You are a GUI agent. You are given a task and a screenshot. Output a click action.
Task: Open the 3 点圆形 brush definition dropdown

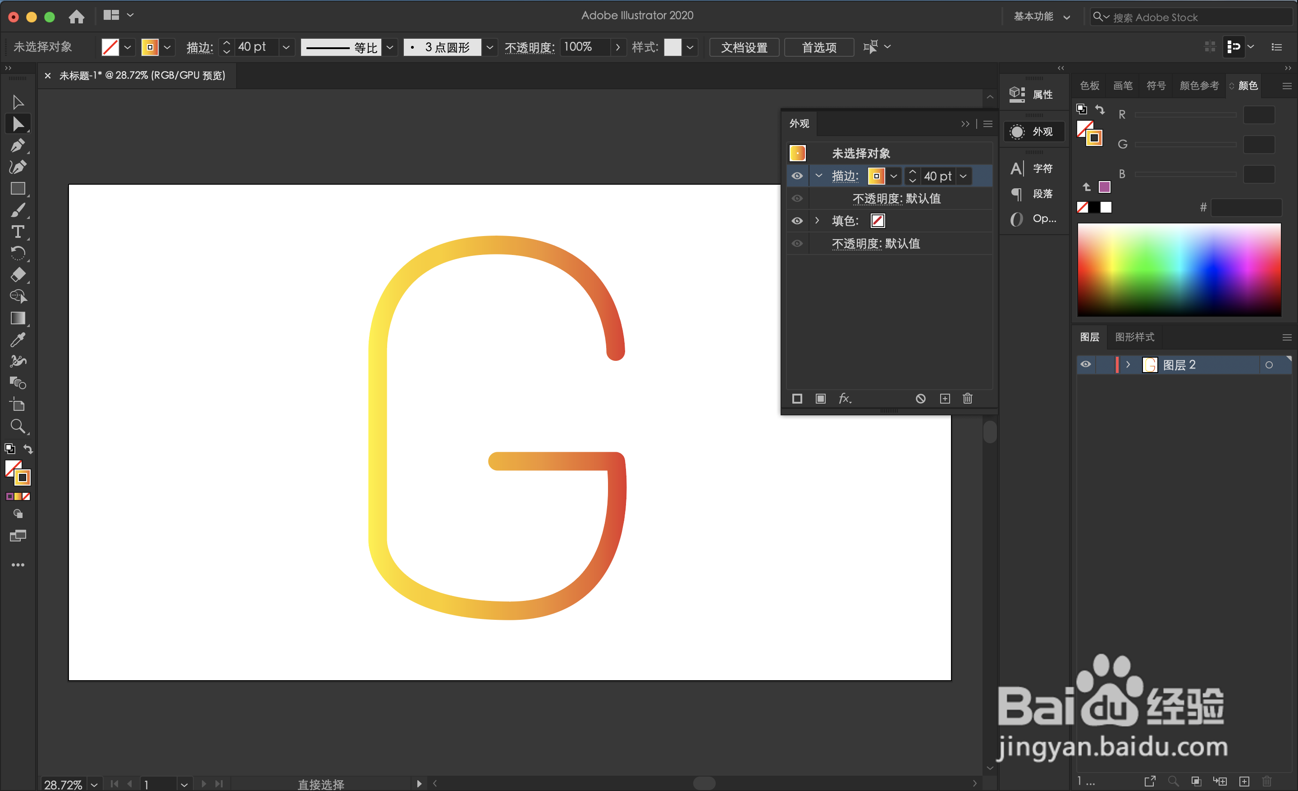point(490,47)
